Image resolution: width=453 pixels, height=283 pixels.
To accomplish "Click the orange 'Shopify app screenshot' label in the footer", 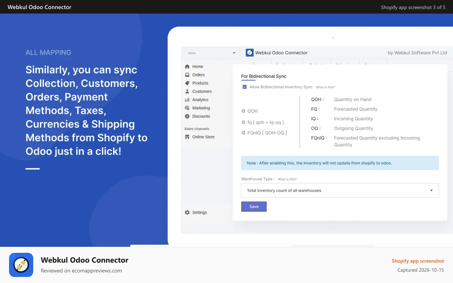I will (418, 261).
